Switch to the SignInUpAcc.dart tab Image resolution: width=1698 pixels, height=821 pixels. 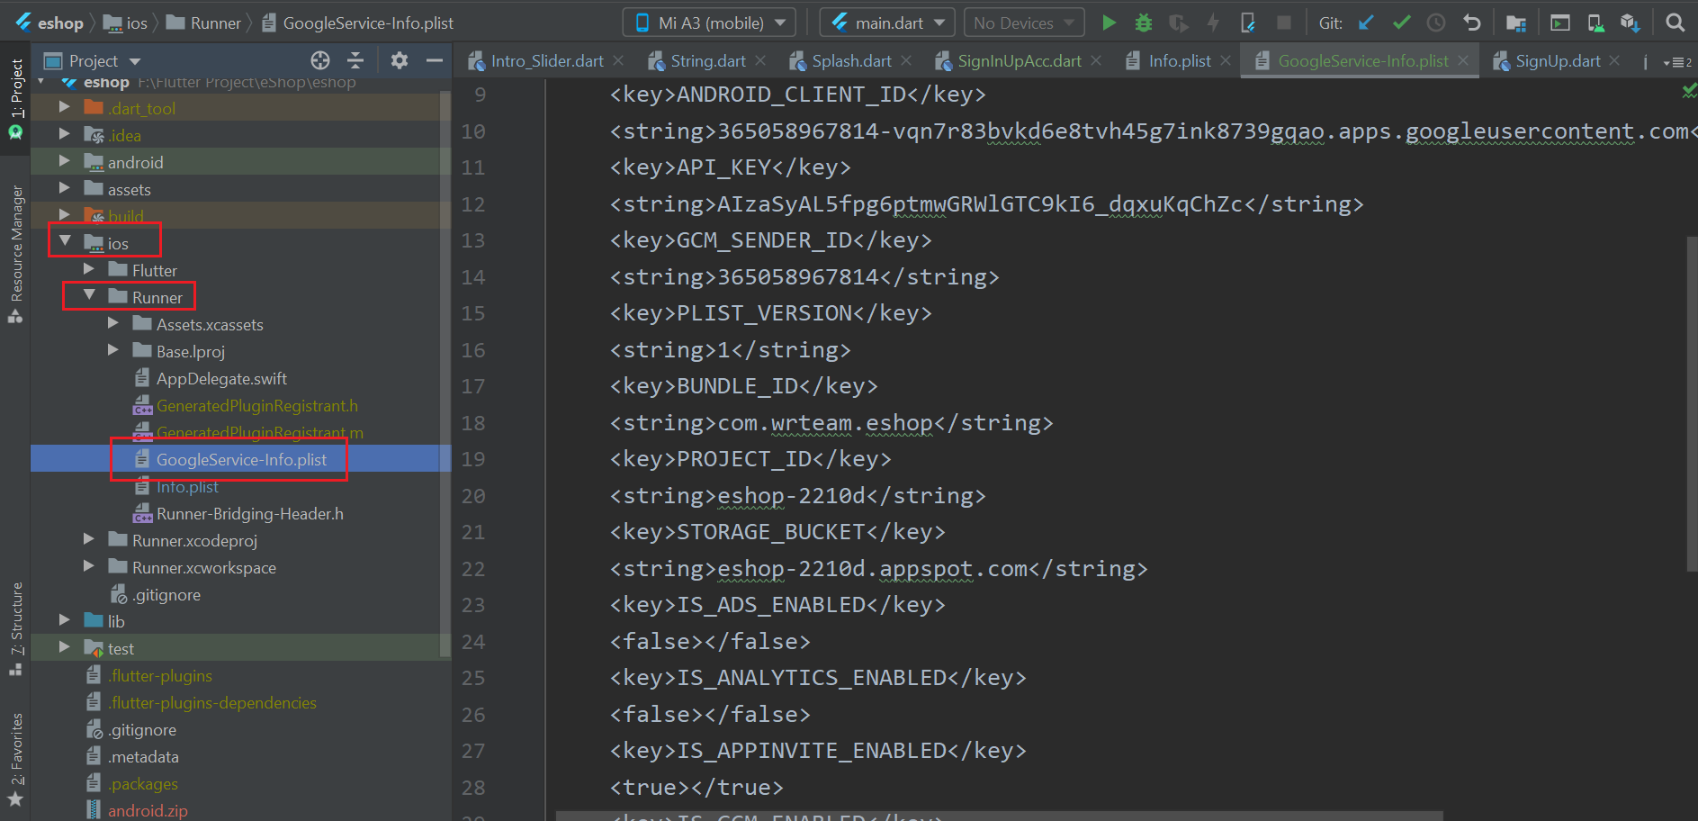(1019, 60)
